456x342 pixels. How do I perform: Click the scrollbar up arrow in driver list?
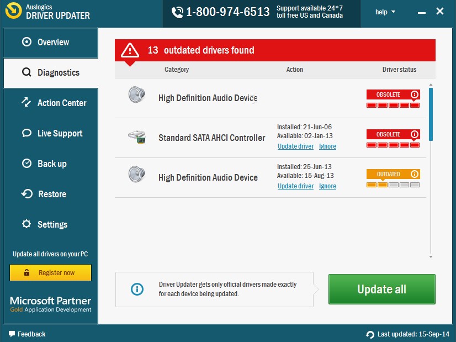431,85
